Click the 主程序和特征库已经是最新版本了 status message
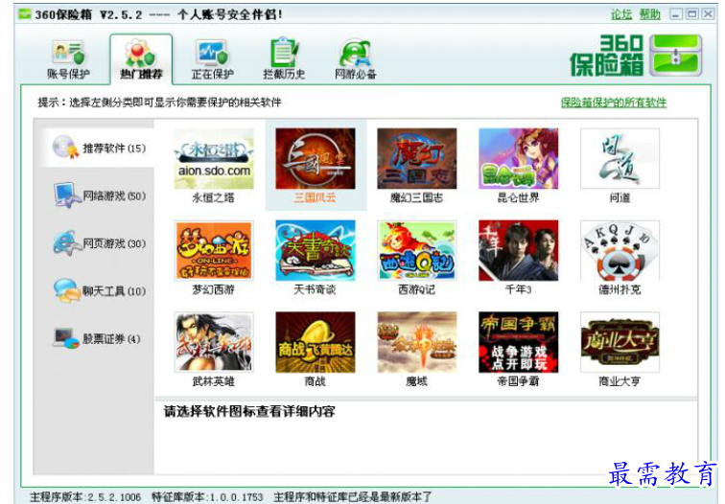The image size is (725, 504). (352, 497)
